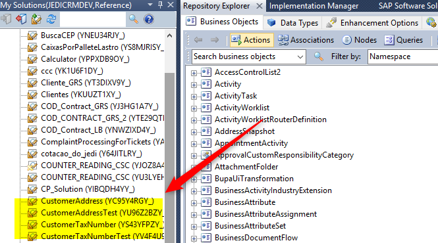Toggle the Associations filter button
This screenshot has height=243, width=438.
(x=306, y=40)
